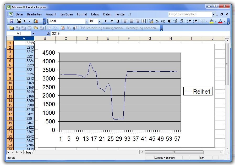Click Bearbeitung beenden button

(x=142, y=28)
